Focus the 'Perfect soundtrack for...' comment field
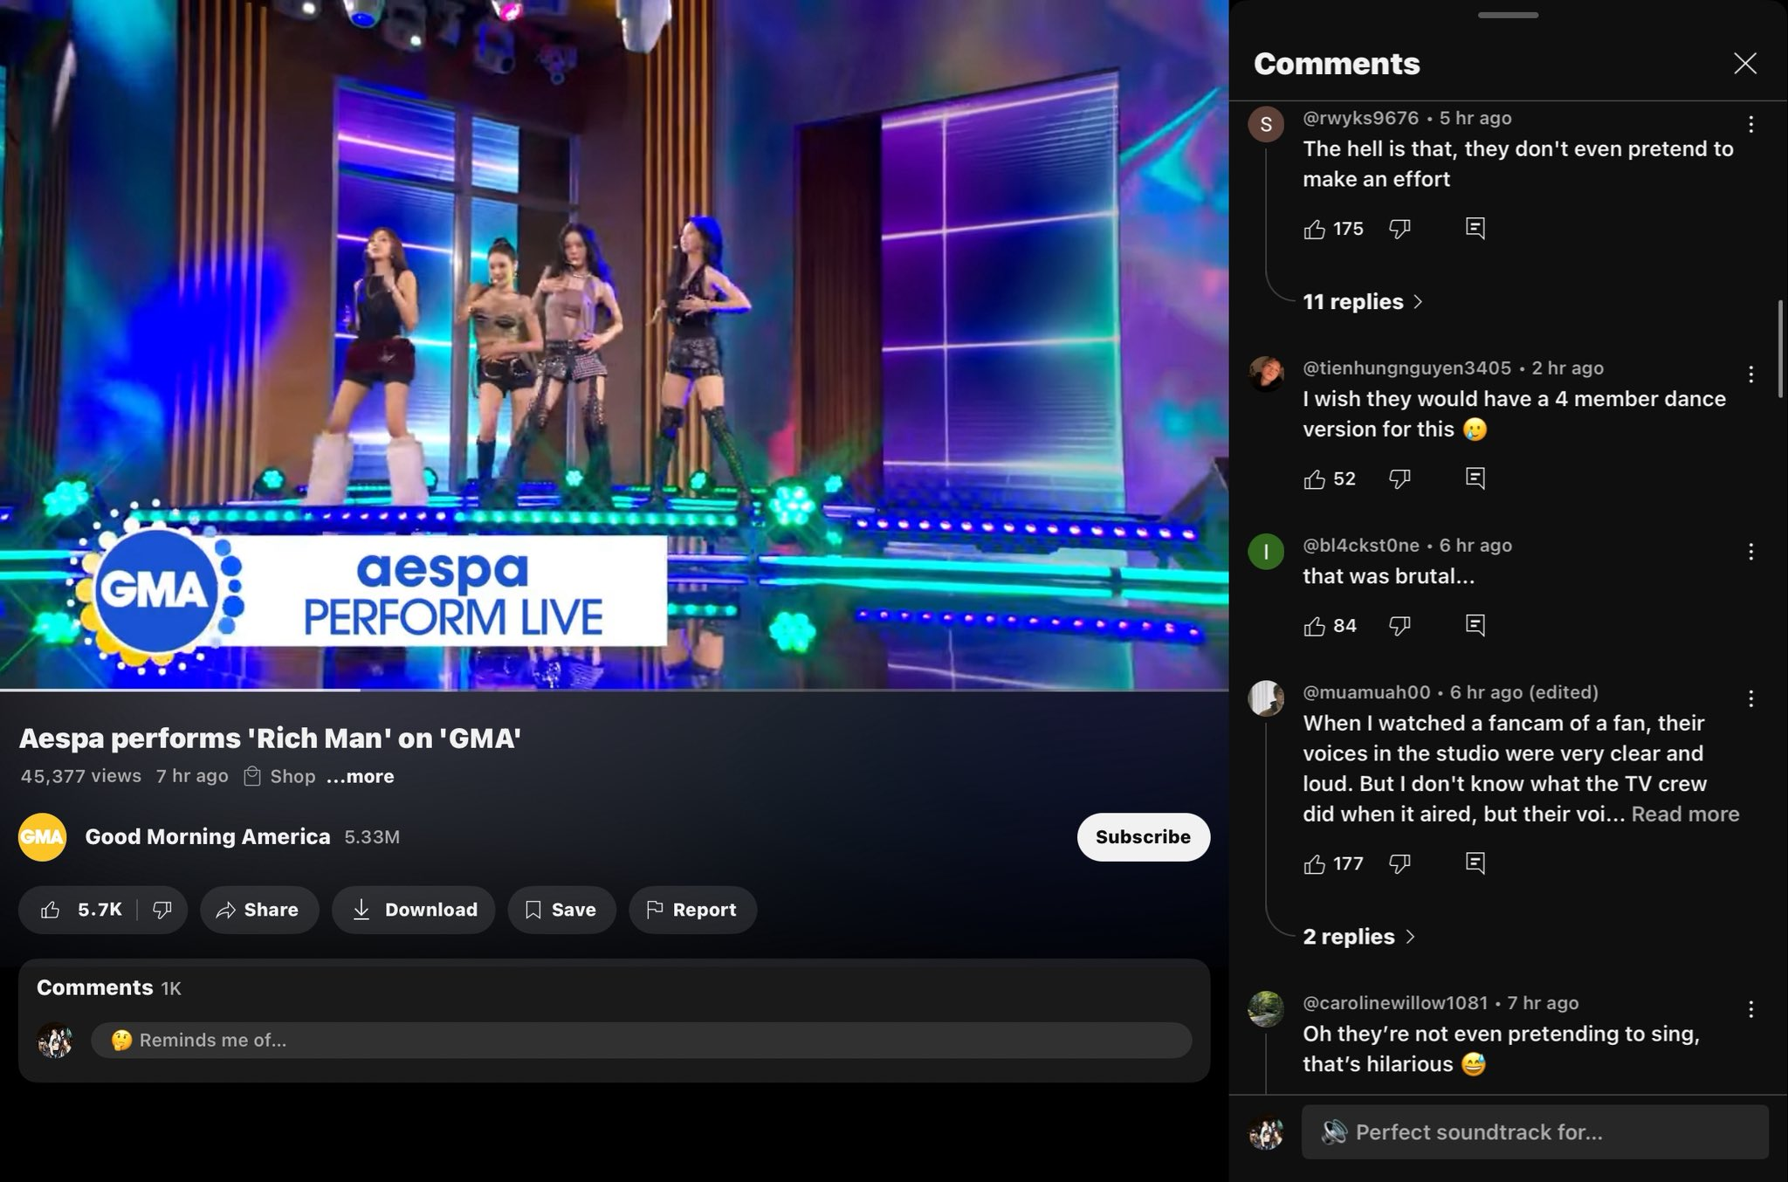The width and height of the screenshot is (1788, 1182). [x=1534, y=1132]
